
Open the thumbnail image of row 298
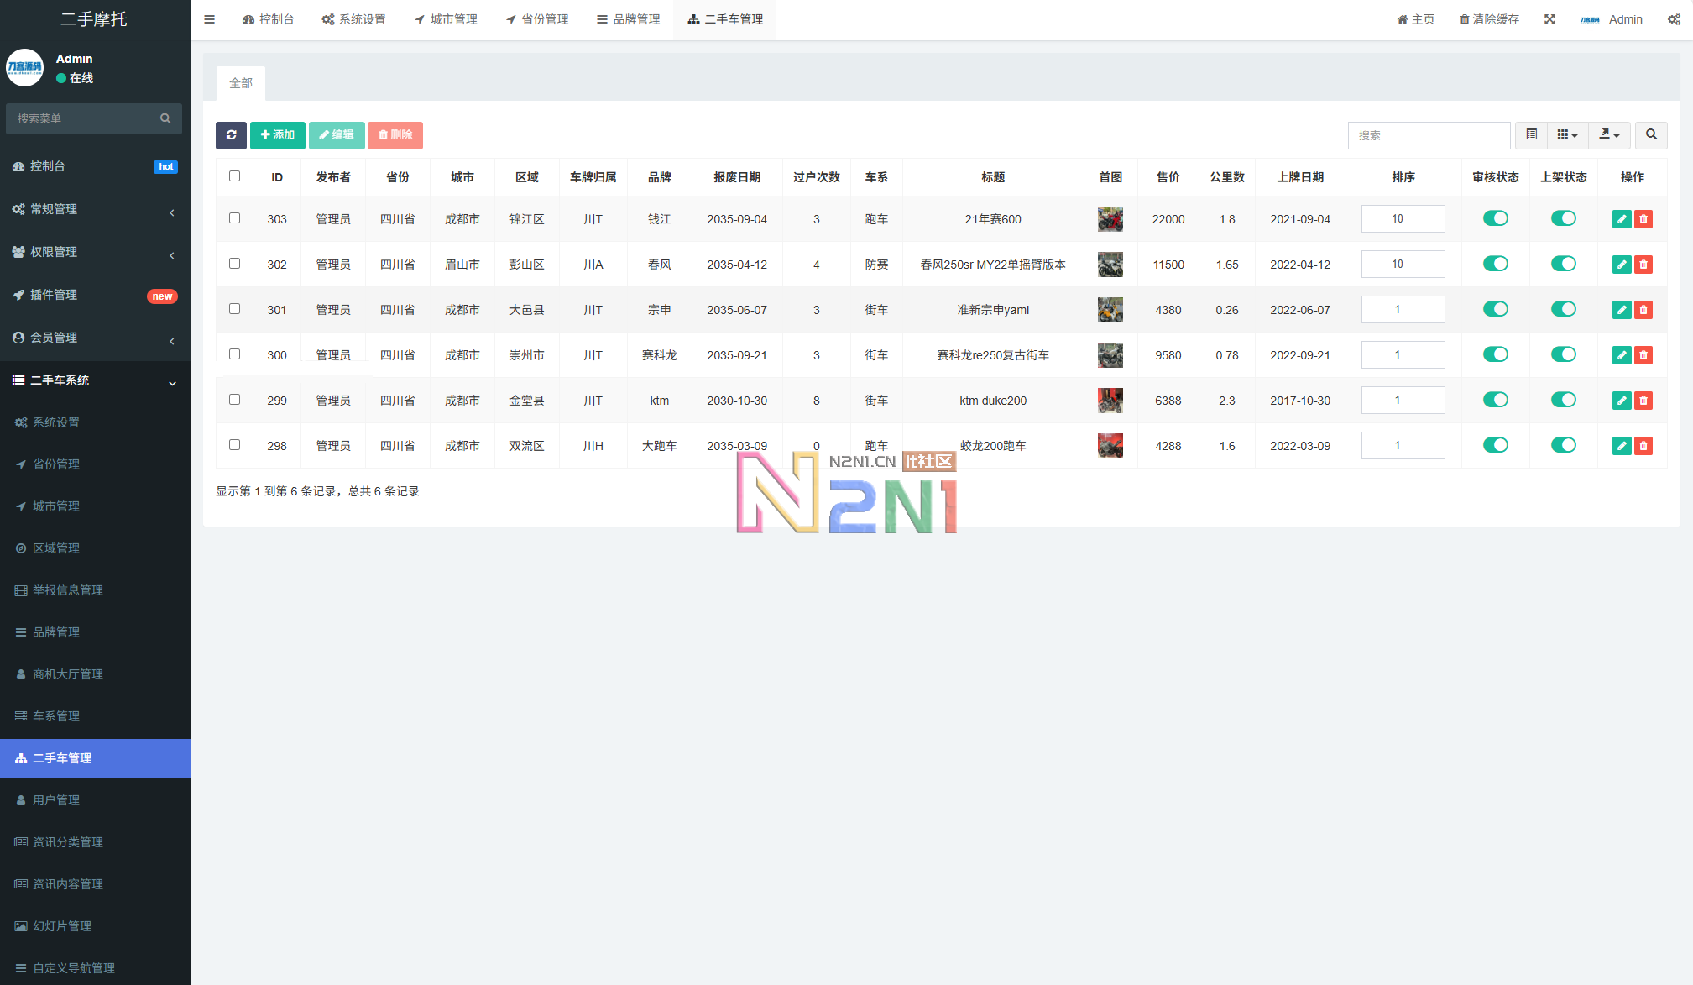(1110, 446)
